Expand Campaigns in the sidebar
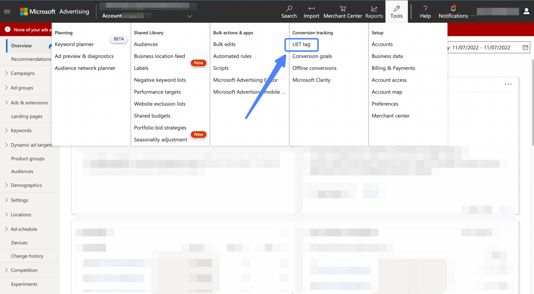 (x=6, y=73)
